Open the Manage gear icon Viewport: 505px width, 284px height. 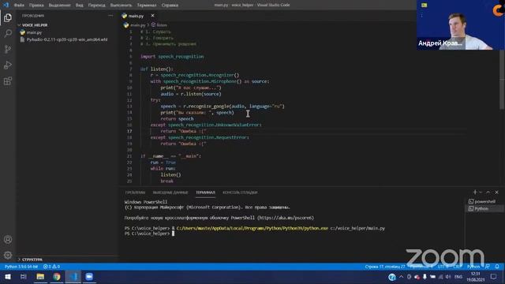[x=8, y=255]
